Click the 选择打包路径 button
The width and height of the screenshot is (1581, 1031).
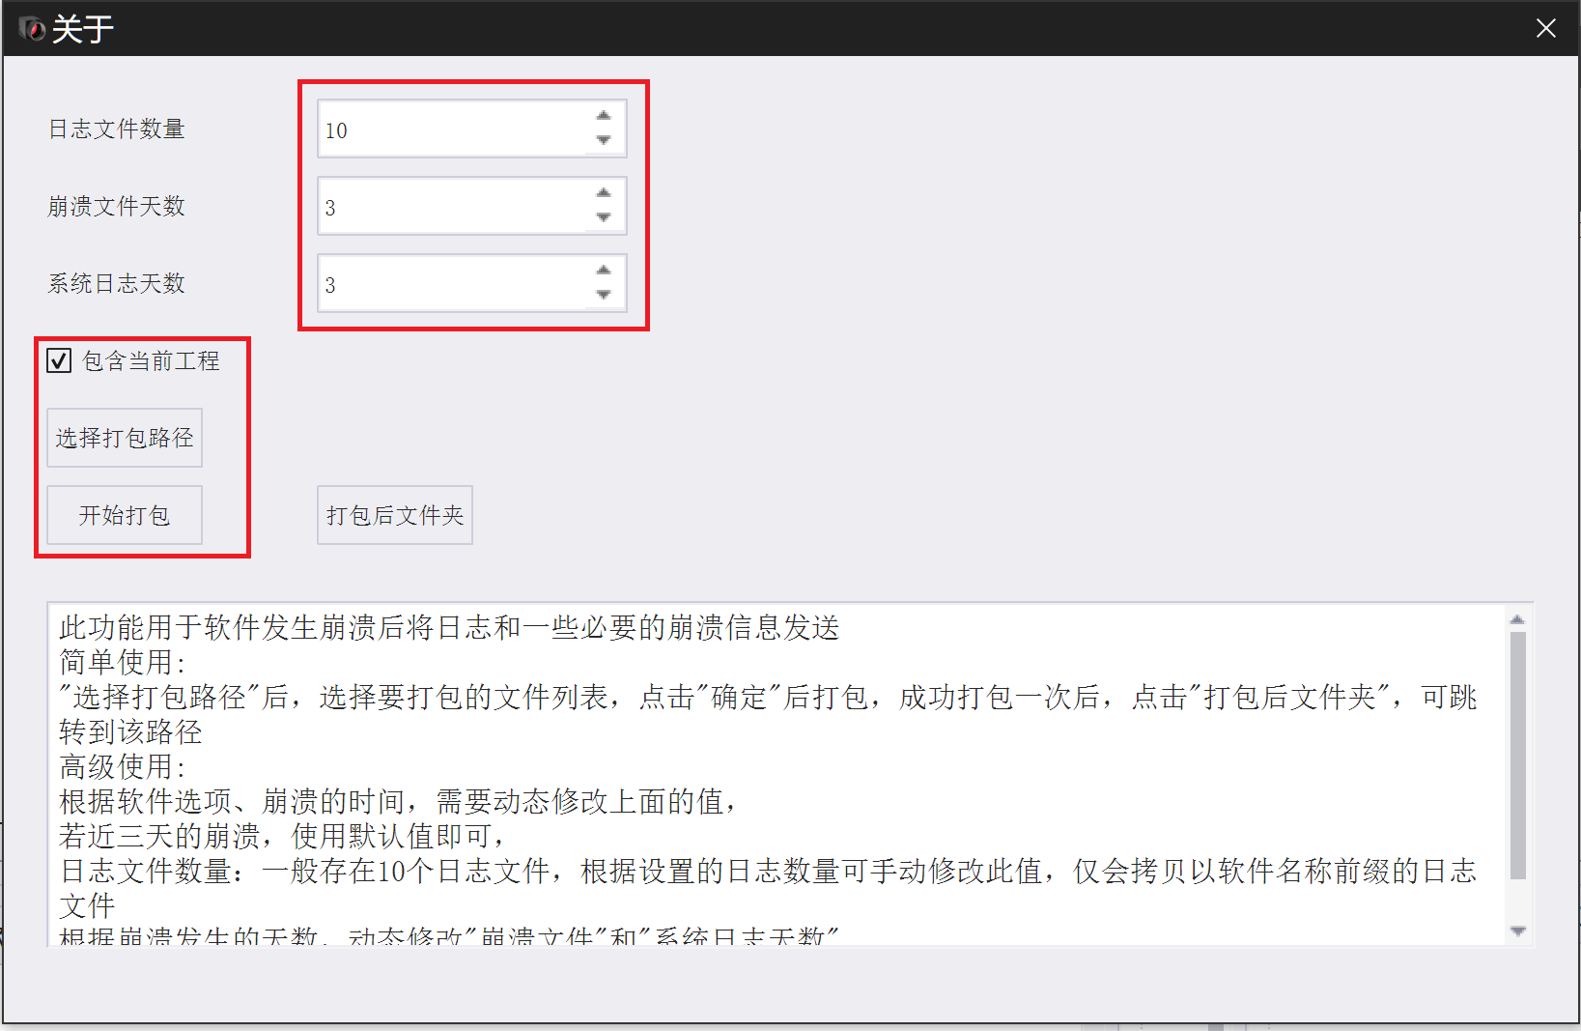125,438
